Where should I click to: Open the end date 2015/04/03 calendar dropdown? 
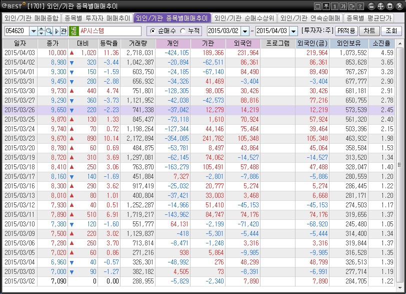(x=293, y=31)
